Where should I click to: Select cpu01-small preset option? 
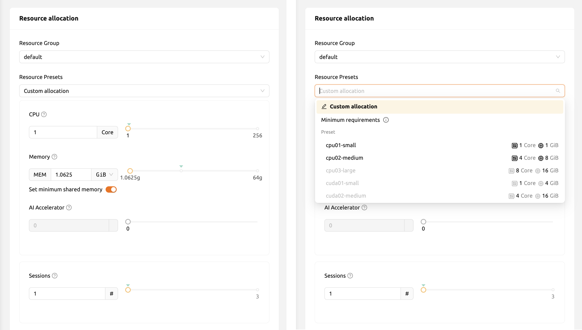pyautogui.click(x=440, y=145)
